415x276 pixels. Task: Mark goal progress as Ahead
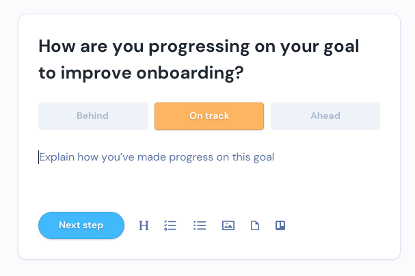[x=325, y=116]
